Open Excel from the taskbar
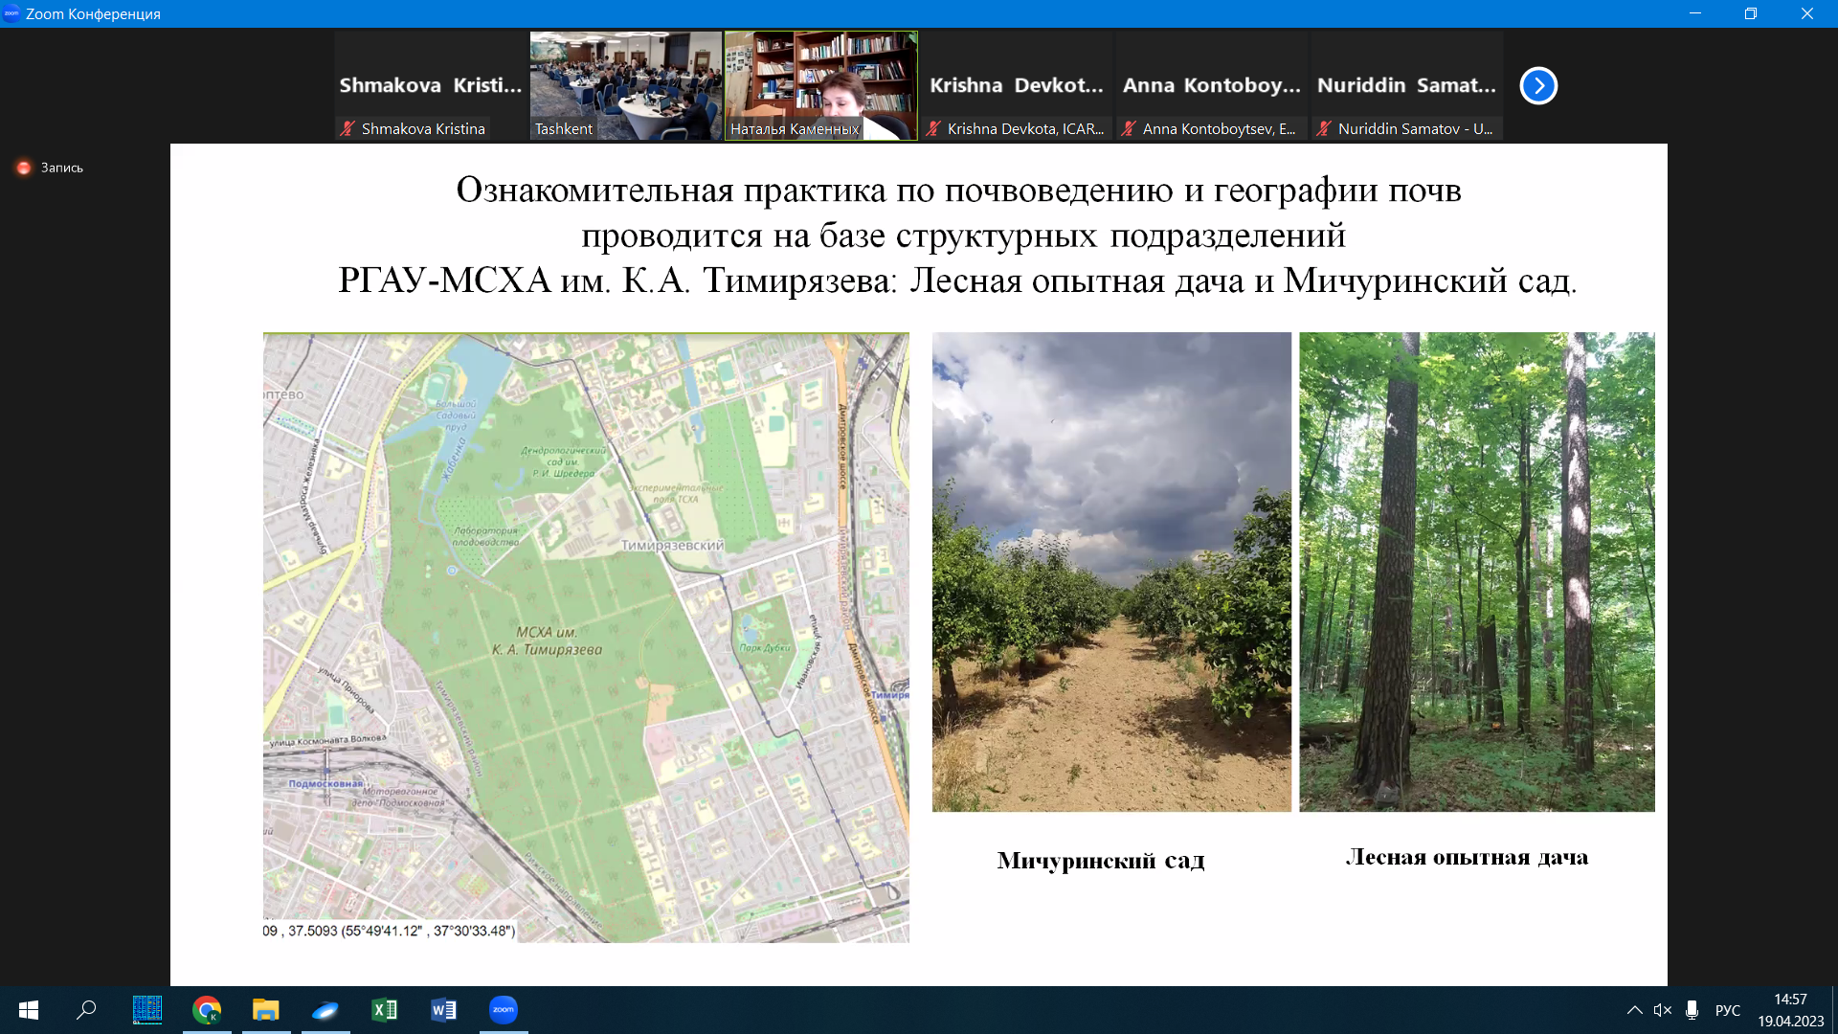 point(384,1009)
